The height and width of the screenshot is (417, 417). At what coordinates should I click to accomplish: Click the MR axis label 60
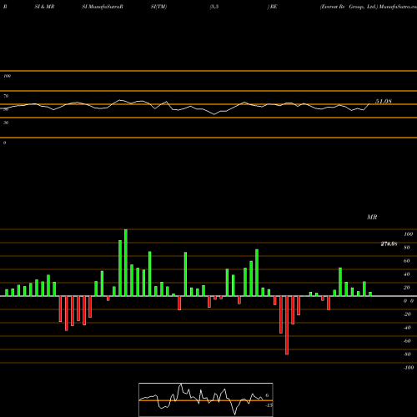(407, 261)
